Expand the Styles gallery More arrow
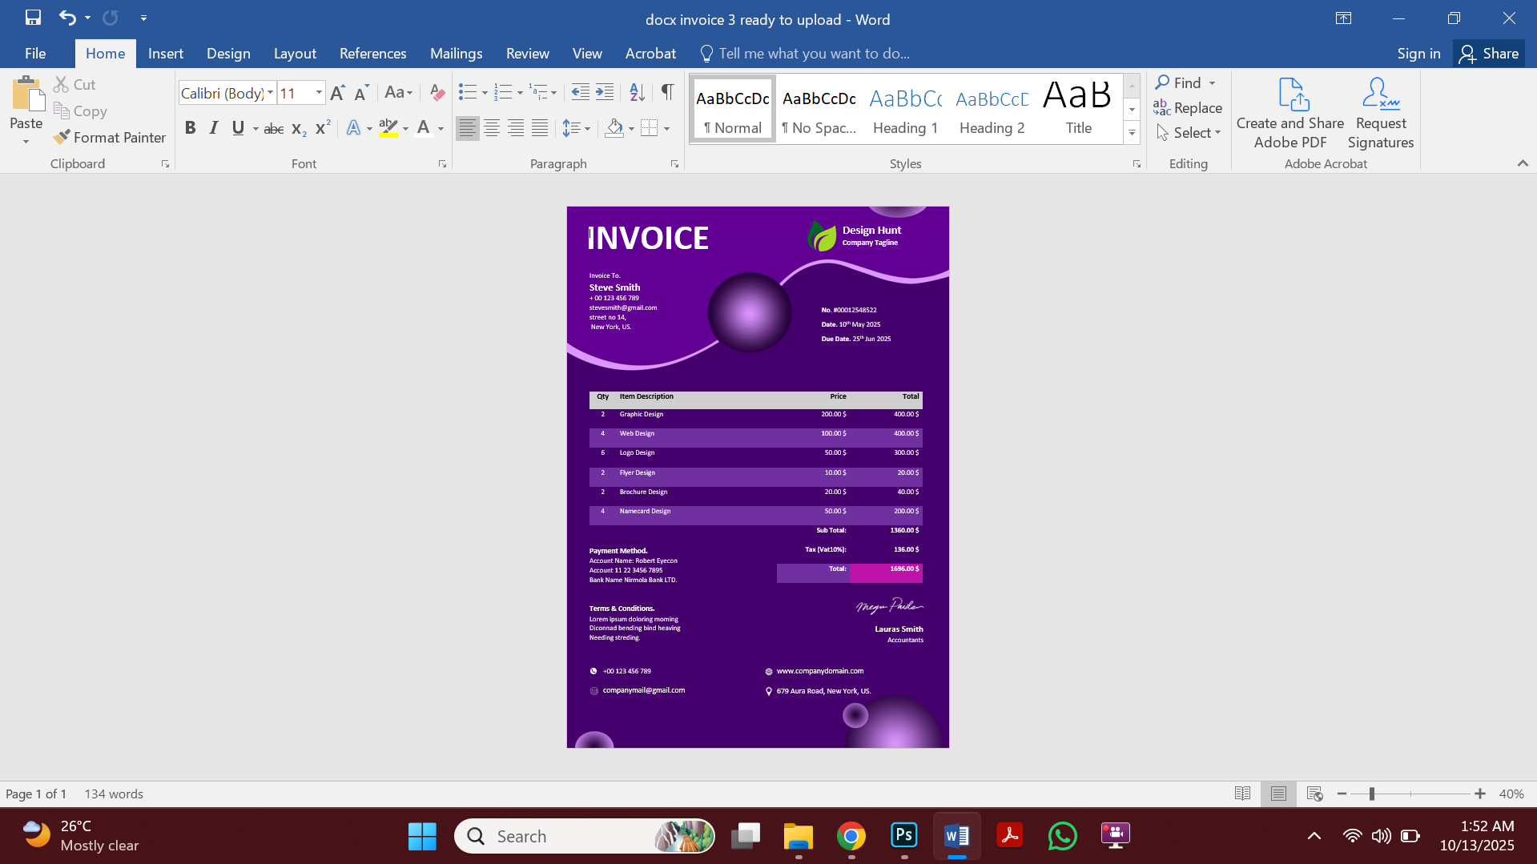 click(1132, 134)
